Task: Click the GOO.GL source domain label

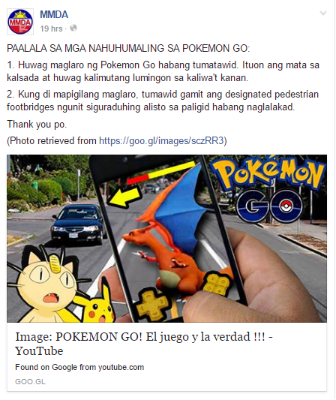Action: pyautogui.click(x=30, y=382)
